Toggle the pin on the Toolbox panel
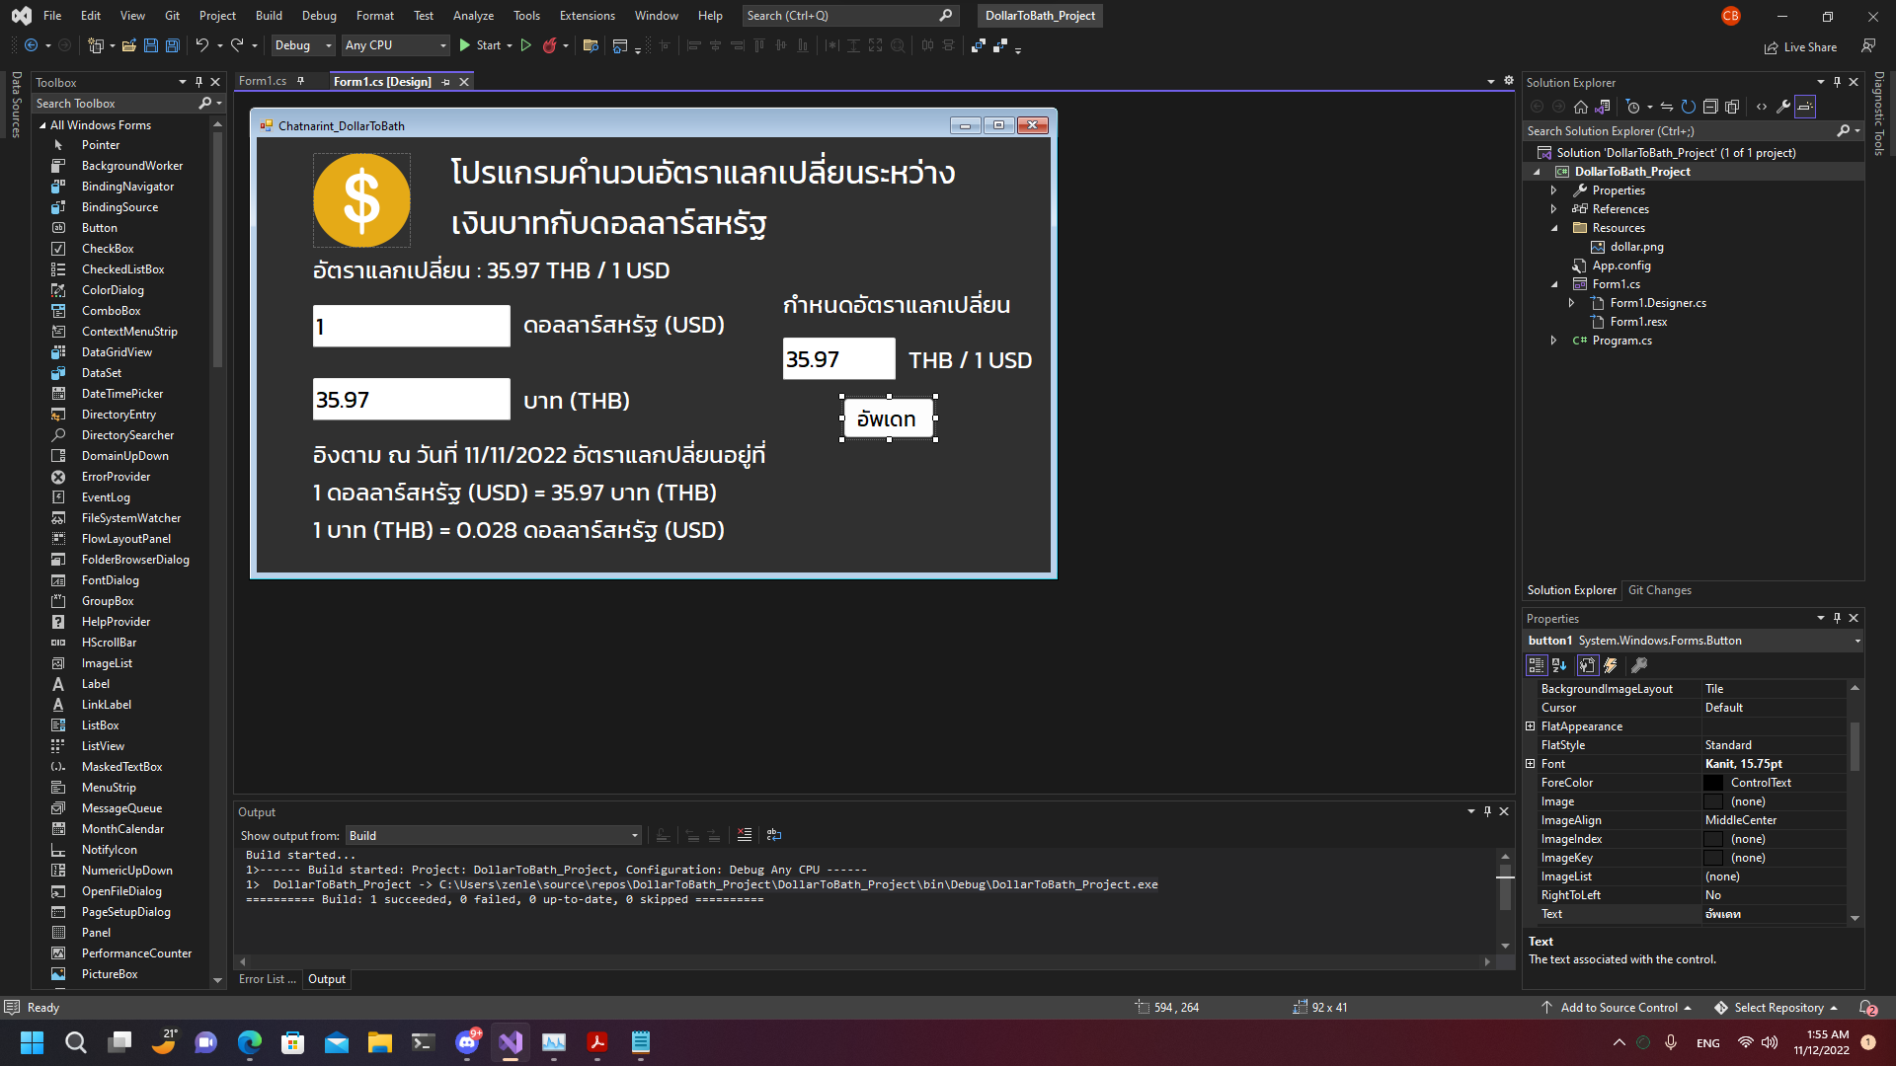Viewport: 1896px width, 1066px height. 198,82
